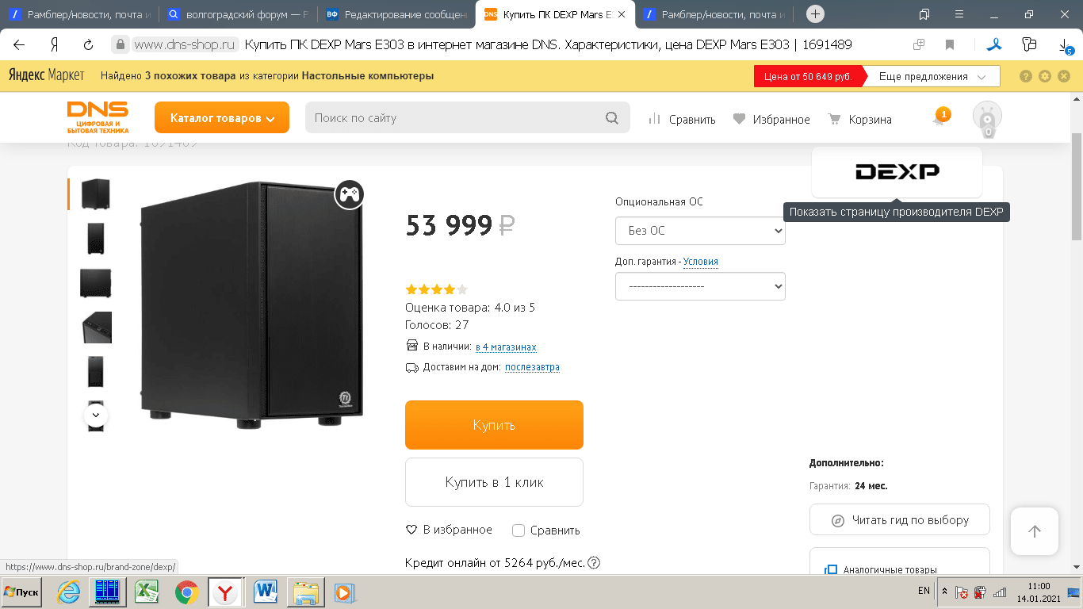Click the scroll-to-top arrow button
The width and height of the screenshot is (1083, 609).
(1034, 531)
